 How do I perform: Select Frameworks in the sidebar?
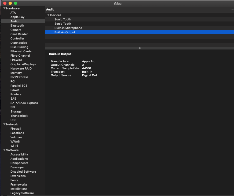(19, 184)
